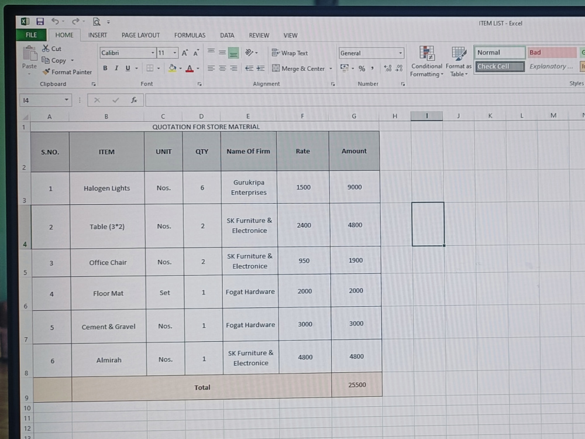Screen dimensions: 585x439
Task: Apply Comma Style
Action: pyautogui.click(x=372, y=68)
